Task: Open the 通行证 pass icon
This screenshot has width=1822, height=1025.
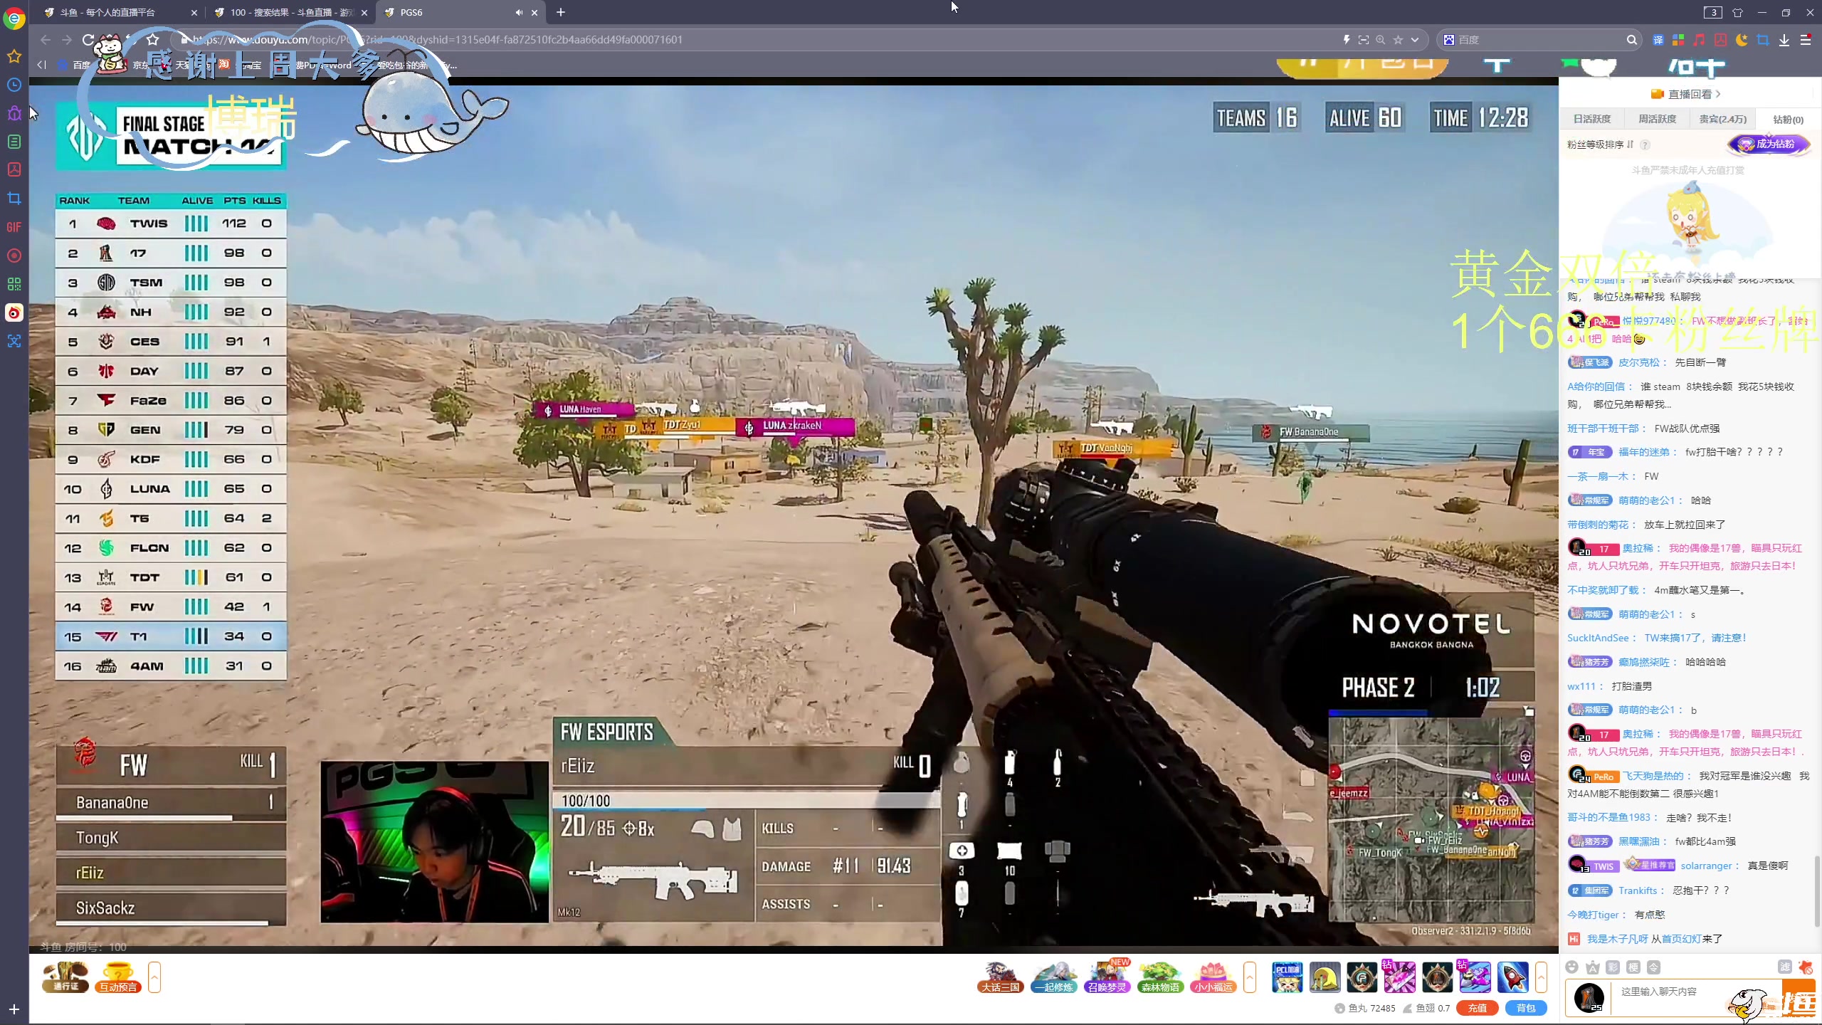Action: [x=65, y=977]
